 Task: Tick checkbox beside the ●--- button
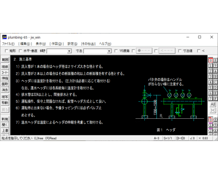[133, 51]
